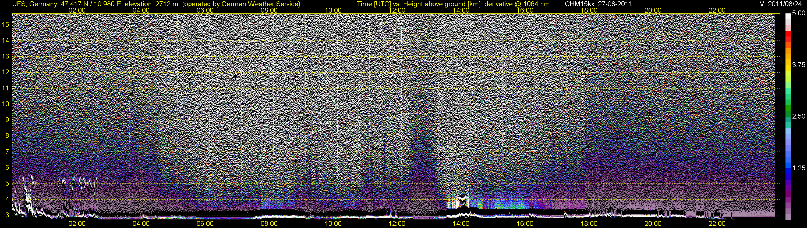Click the height axis label 10. km

point(6,104)
